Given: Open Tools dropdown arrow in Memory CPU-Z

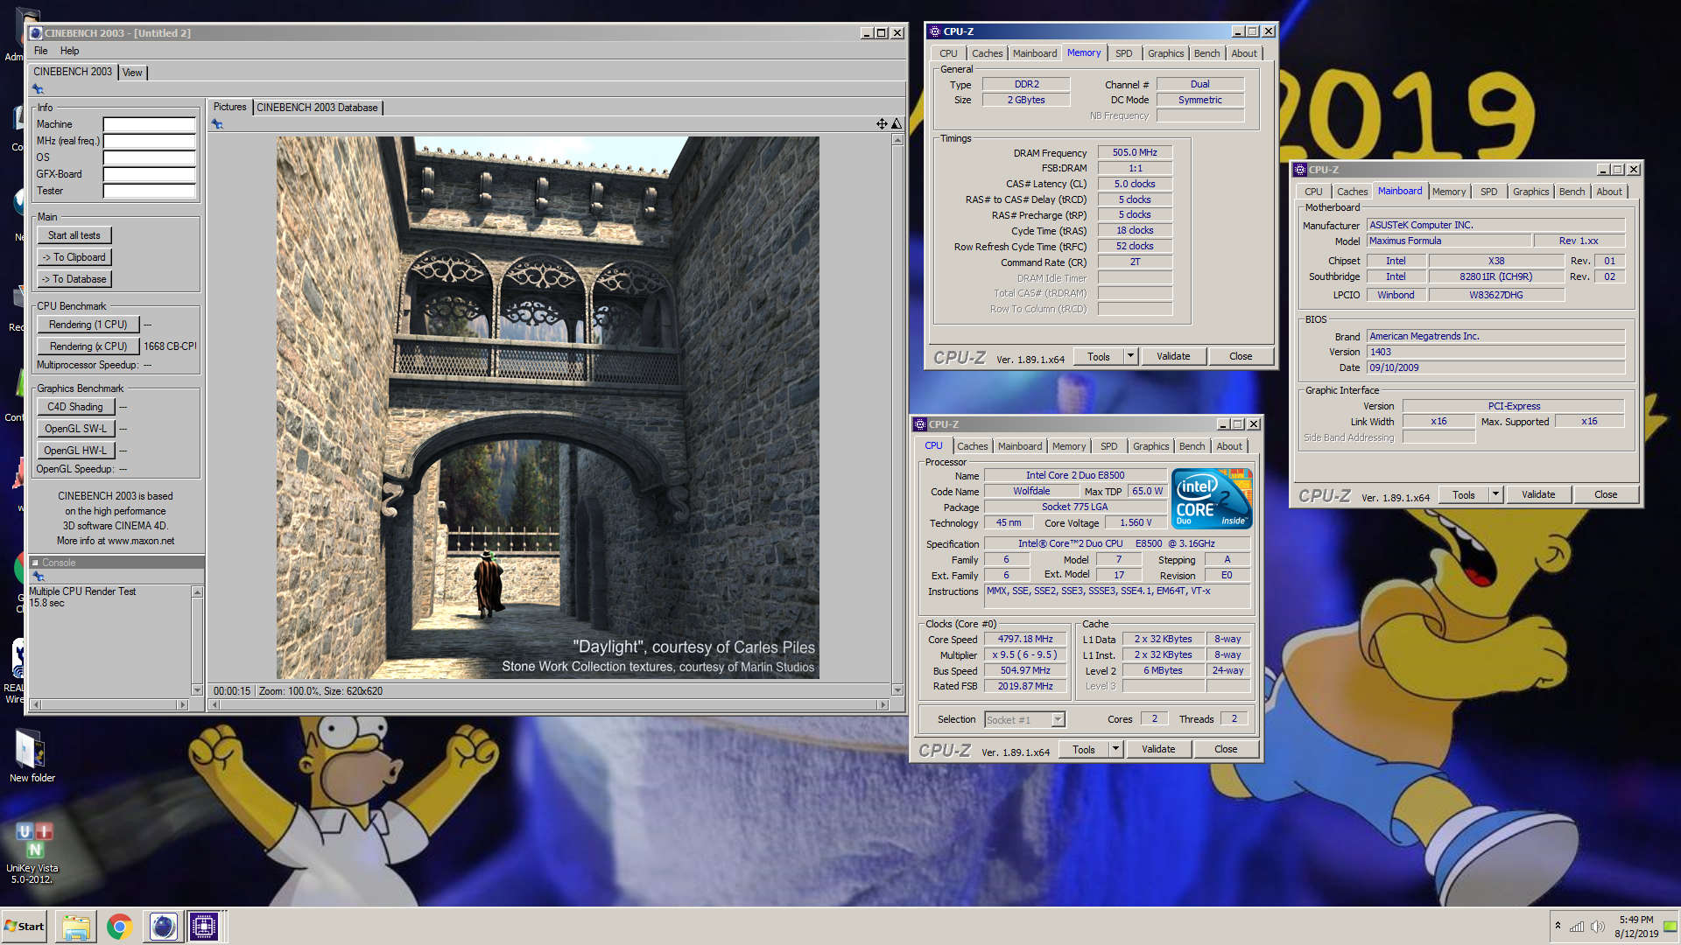Looking at the screenshot, I should [1130, 356].
